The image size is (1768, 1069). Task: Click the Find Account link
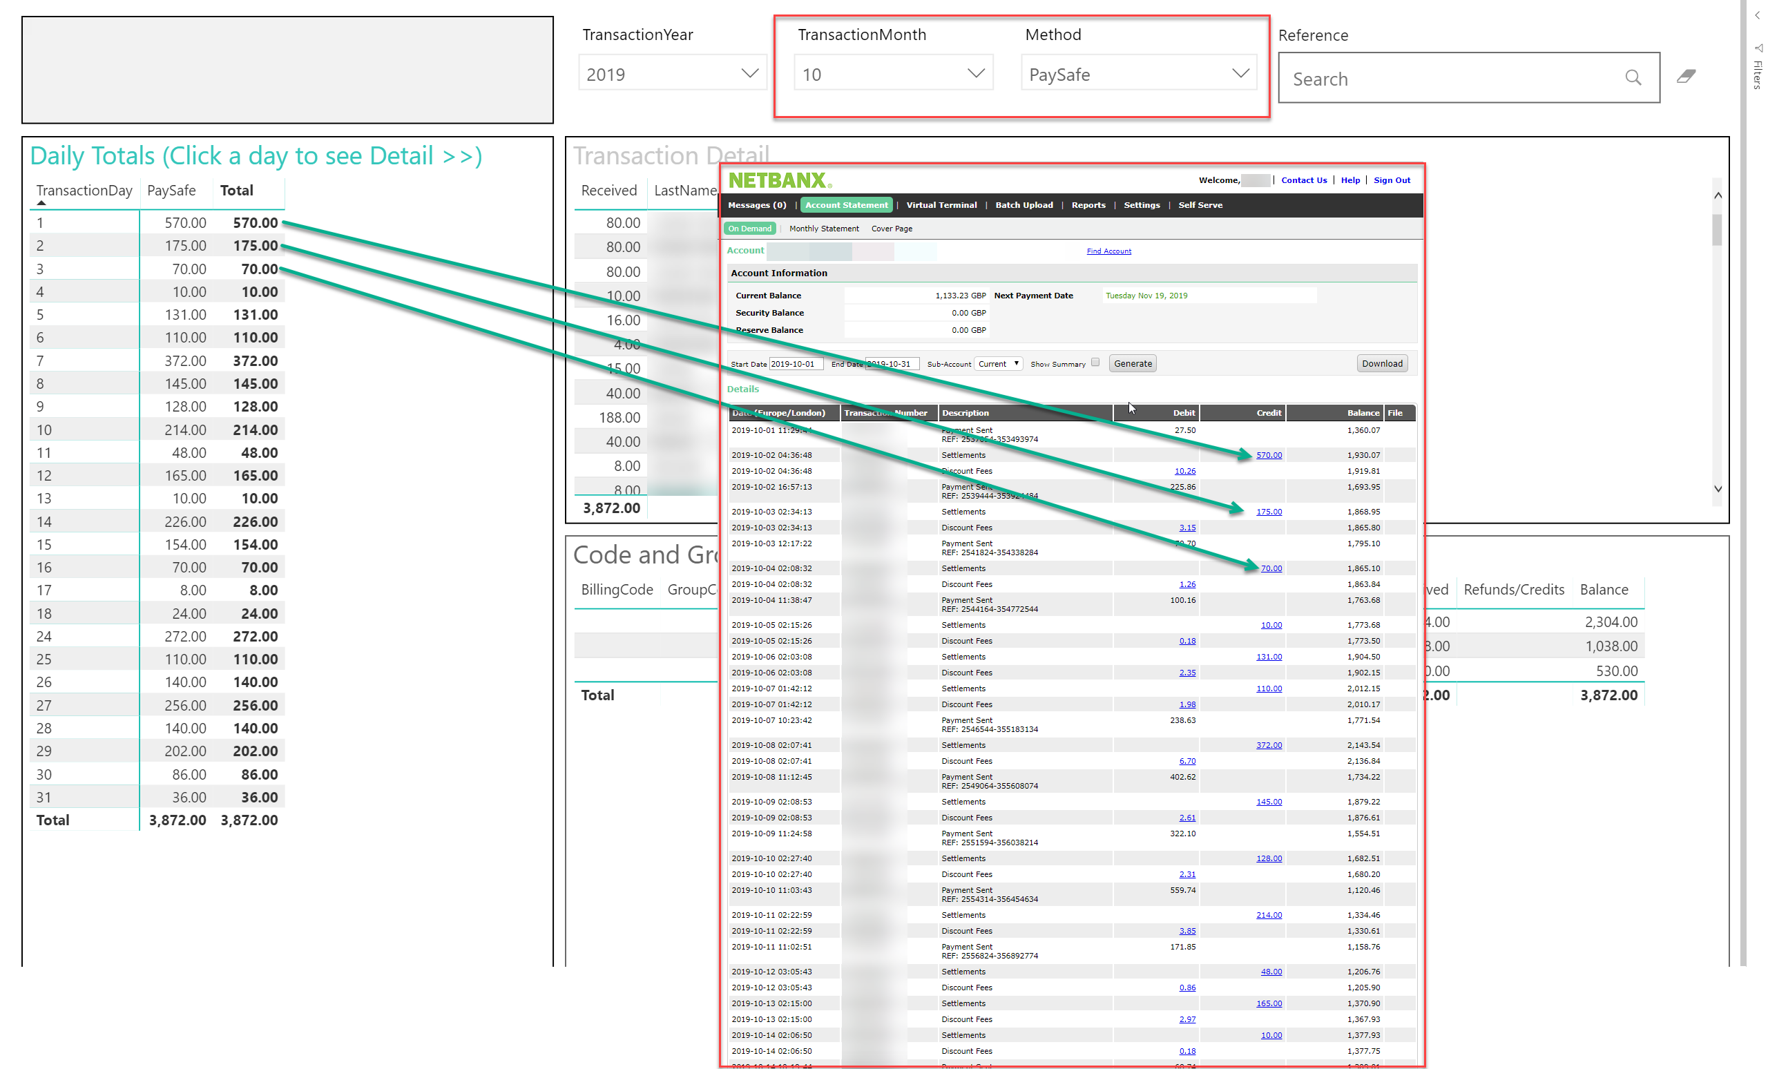(x=1108, y=251)
